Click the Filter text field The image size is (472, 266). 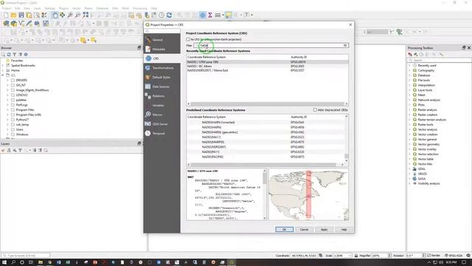click(x=271, y=46)
